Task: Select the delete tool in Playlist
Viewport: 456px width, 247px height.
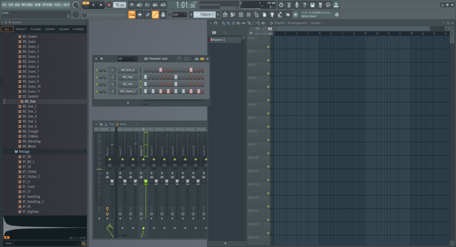Action: tap(233, 23)
